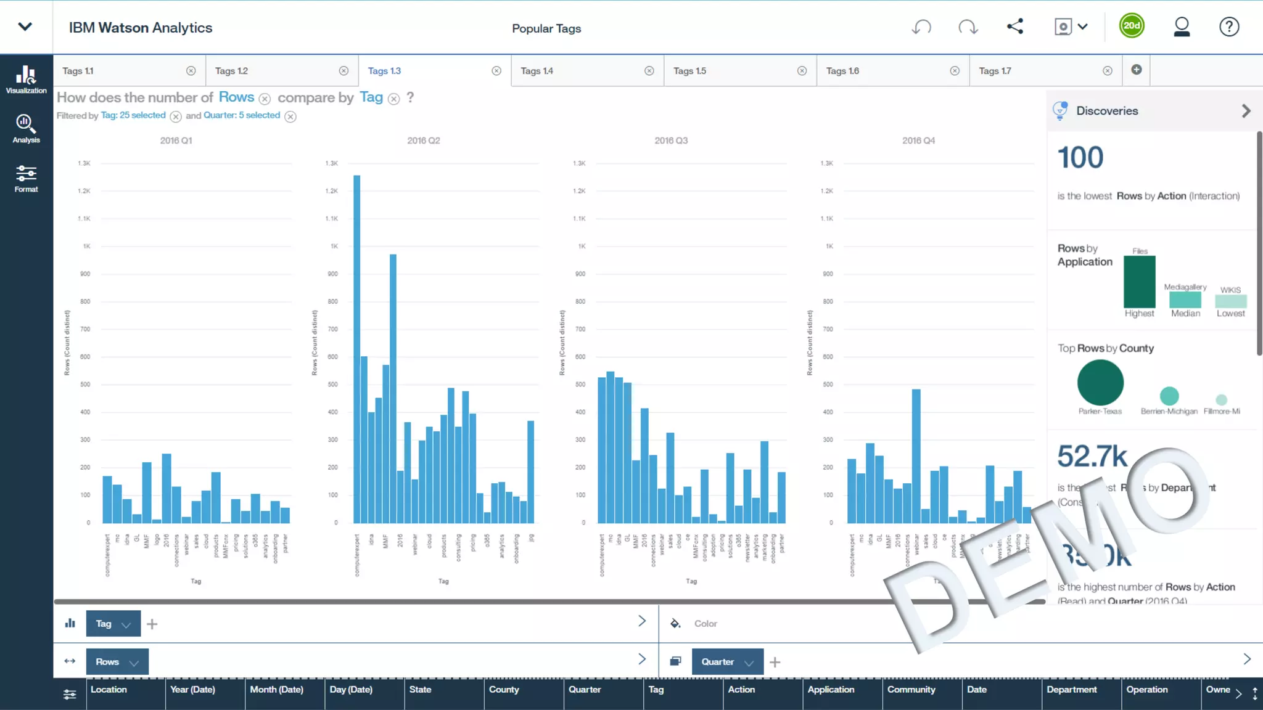Clear the Tag 25 selected filter

176,116
